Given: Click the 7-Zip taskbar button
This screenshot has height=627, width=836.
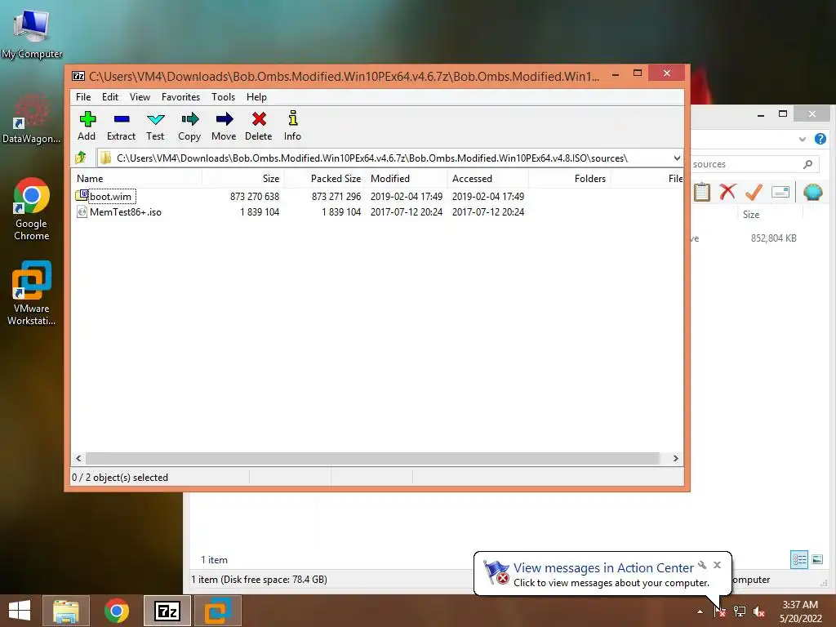Looking at the screenshot, I should 167,611.
